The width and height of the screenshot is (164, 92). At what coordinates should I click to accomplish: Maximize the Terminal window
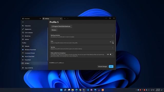tap(110, 18)
